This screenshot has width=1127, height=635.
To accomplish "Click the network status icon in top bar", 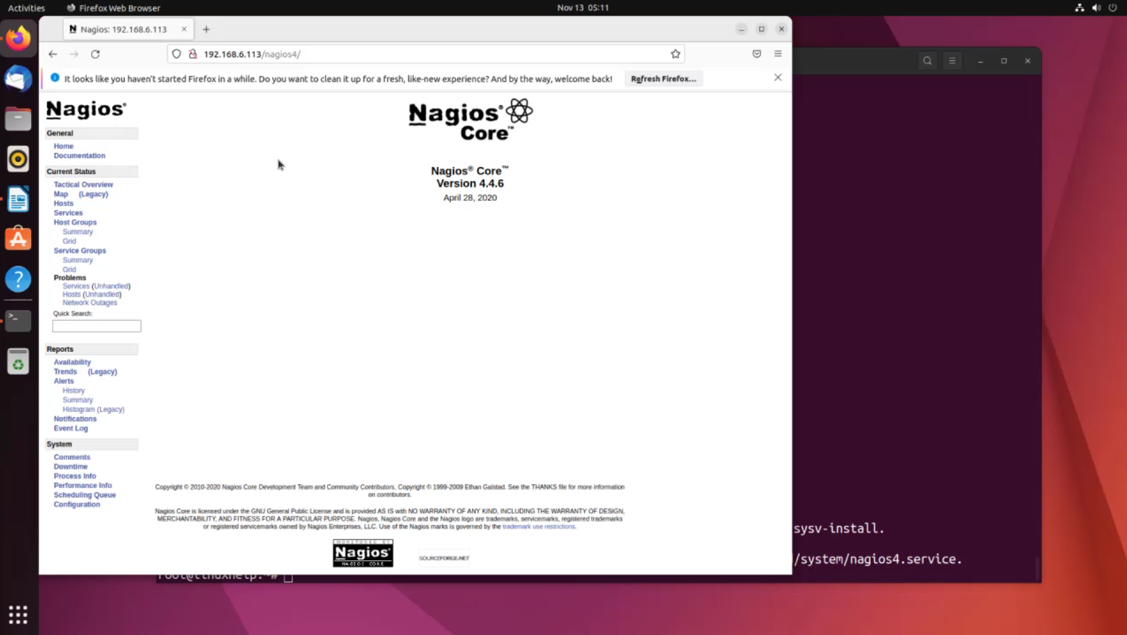I will click(1079, 8).
